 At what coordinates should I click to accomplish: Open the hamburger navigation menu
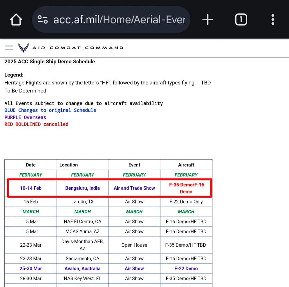tap(9, 48)
